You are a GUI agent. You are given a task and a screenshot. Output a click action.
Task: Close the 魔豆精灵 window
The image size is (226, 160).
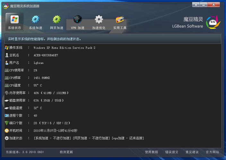click(213, 5)
